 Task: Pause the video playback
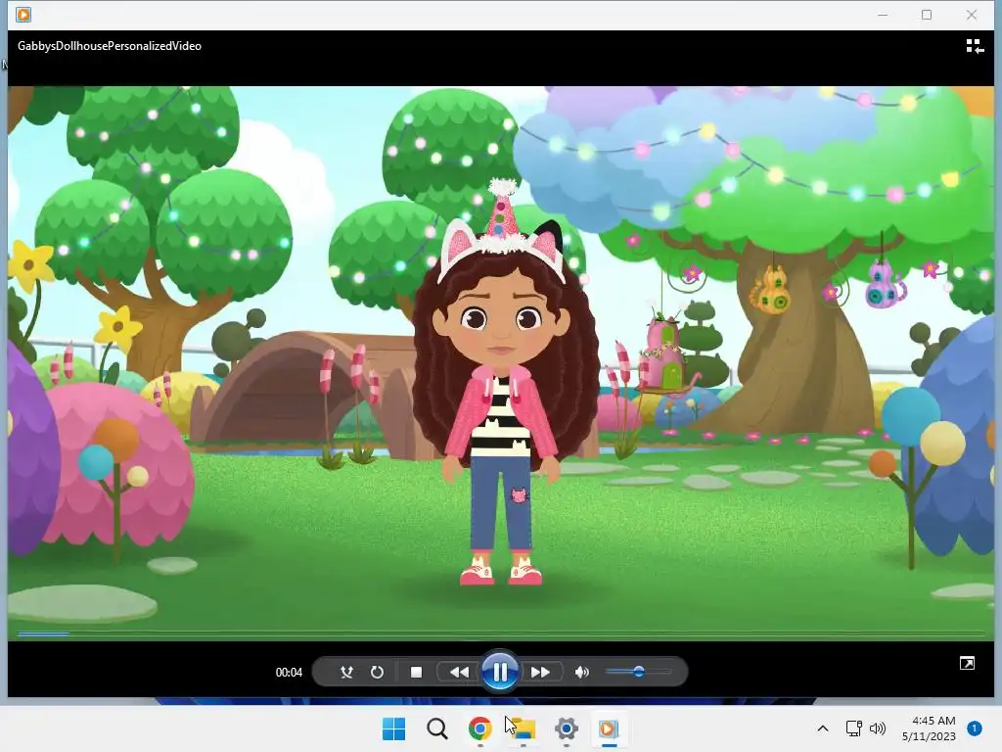[500, 672]
